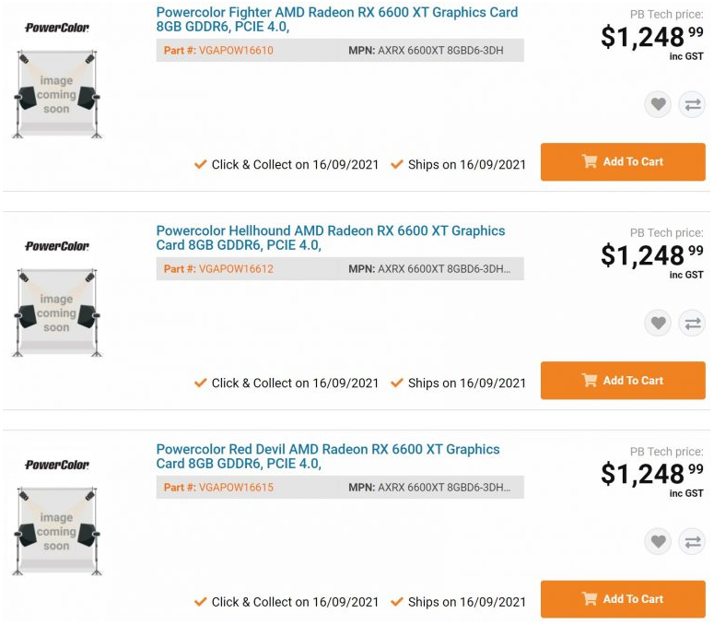Add Hellhound RX 6600 XT to wishlist

coord(658,323)
